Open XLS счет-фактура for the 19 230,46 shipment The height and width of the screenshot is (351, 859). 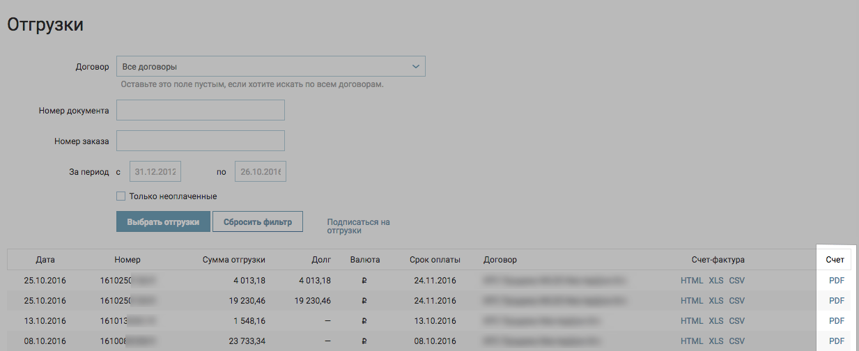pyautogui.click(x=716, y=301)
